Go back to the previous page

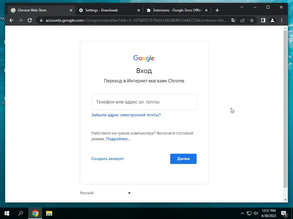pyautogui.click(x=11, y=20)
